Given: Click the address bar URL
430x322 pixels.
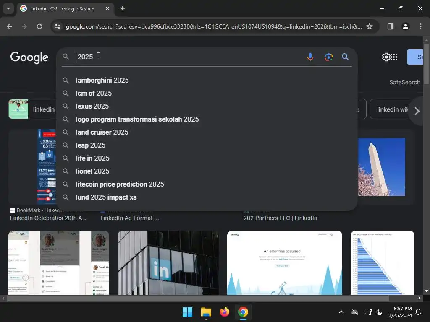Looking at the screenshot, I should 214,26.
